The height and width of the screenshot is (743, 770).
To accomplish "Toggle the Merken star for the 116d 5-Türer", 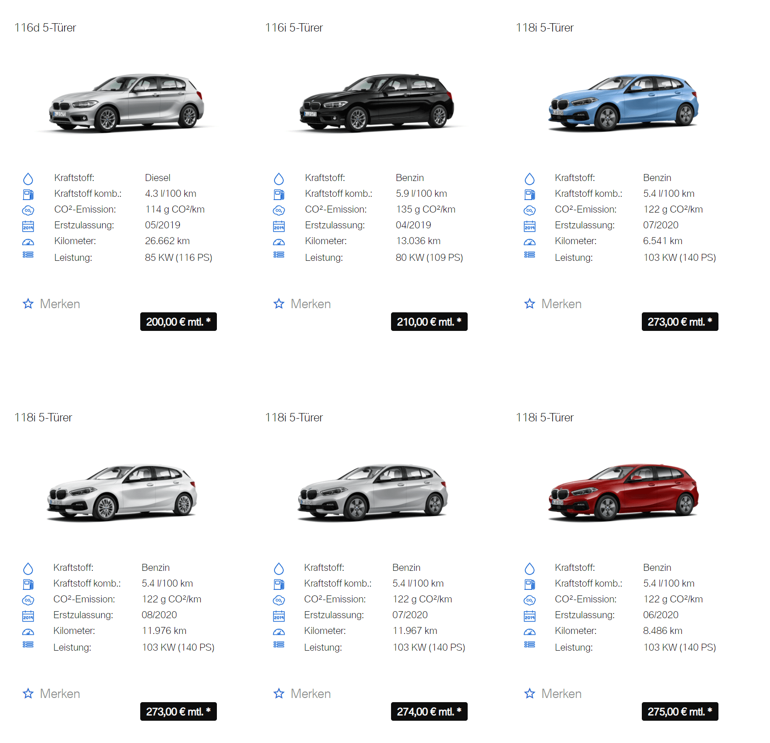I will click(x=28, y=304).
